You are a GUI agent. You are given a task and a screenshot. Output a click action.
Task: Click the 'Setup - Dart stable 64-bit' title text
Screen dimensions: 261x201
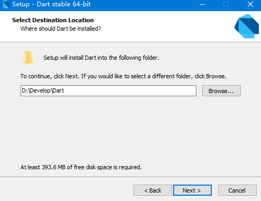(51, 4)
